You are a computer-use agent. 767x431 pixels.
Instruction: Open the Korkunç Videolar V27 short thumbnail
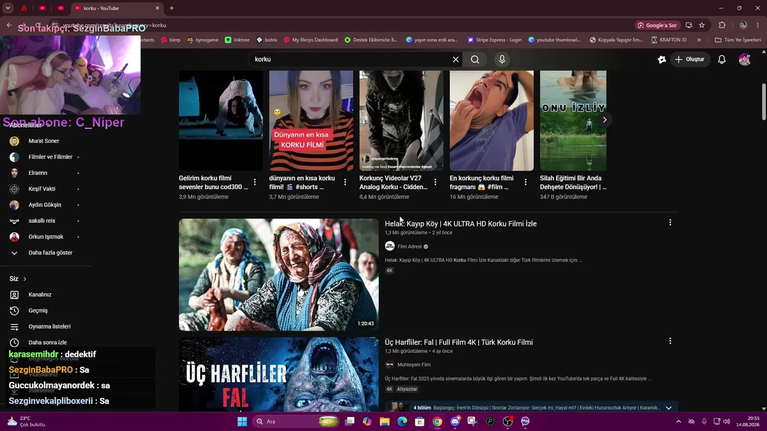tap(401, 120)
